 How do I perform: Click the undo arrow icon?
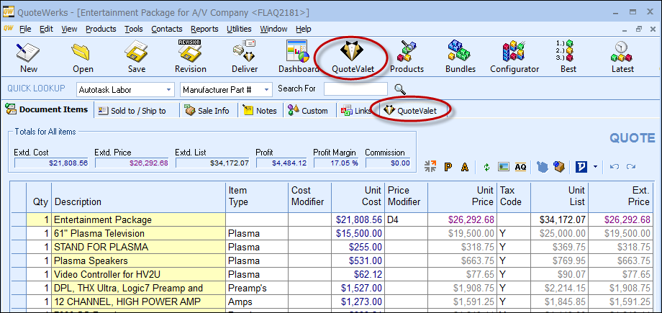[615, 167]
